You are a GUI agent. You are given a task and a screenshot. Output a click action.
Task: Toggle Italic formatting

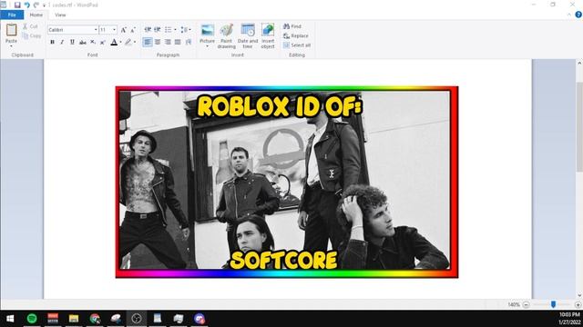62,42
